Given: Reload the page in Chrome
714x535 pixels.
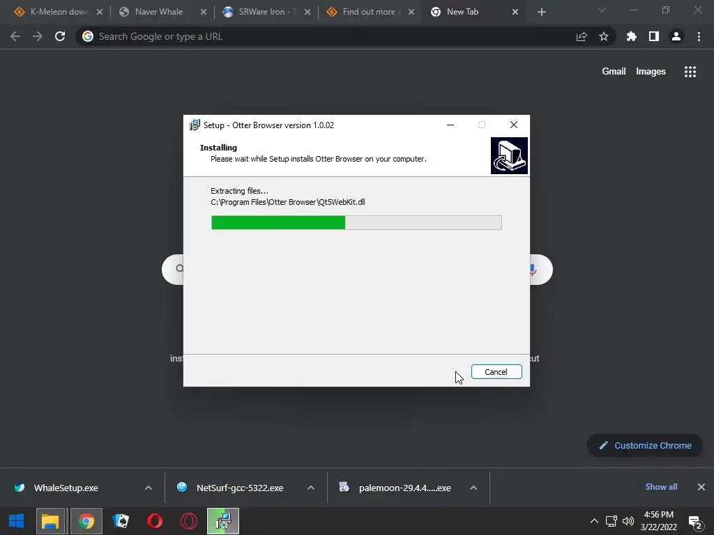Looking at the screenshot, I should click(60, 36).
